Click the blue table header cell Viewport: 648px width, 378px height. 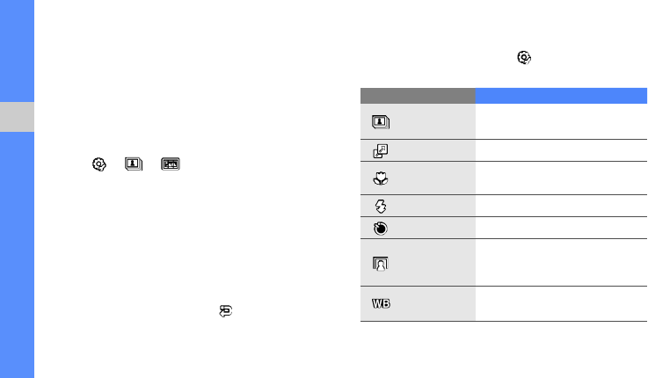click(560, 92)
